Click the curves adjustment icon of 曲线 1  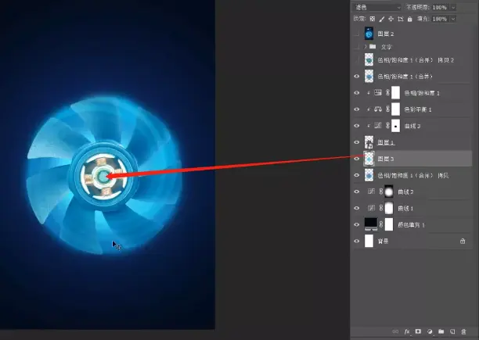click(x=371, y=208)
